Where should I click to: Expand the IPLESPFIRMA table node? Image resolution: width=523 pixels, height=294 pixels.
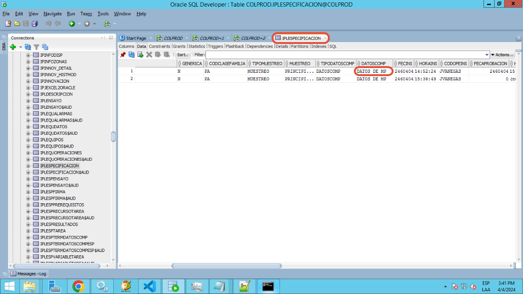pyautogui.click(x=28, y=192)
